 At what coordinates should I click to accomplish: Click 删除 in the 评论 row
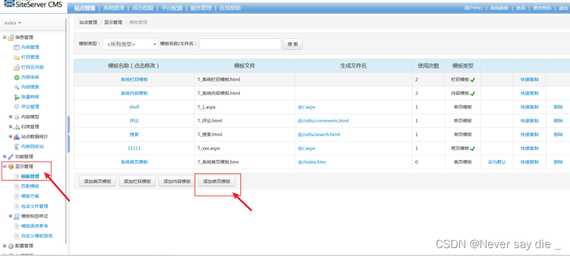tap(558, 121)
